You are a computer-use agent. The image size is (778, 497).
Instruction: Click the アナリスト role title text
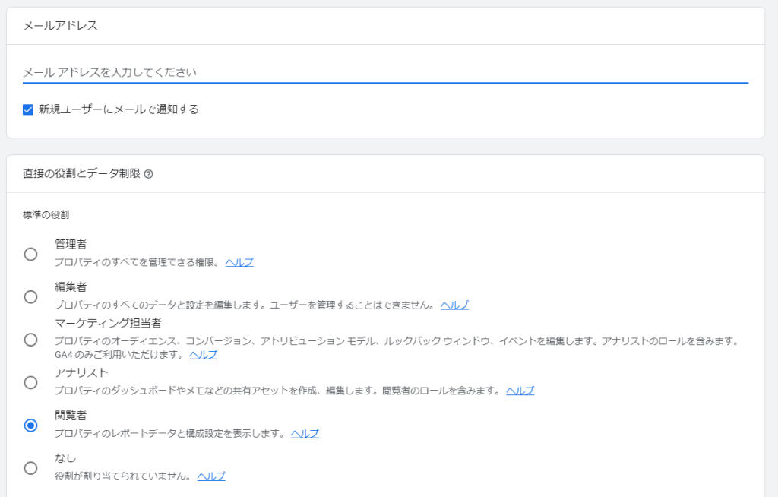[x=81, y=372]
